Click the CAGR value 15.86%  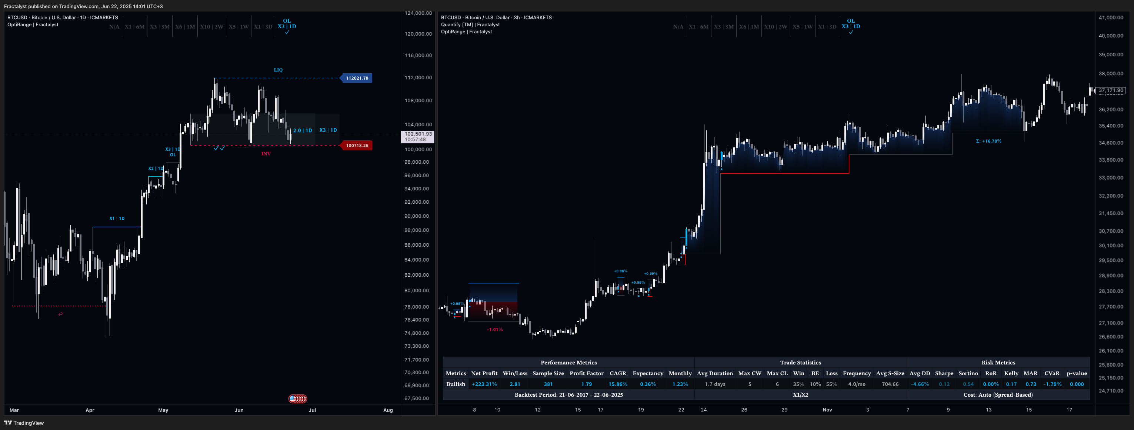618,384
